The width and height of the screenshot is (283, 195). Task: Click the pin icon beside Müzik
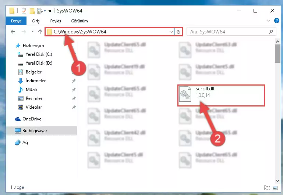pyautogui.click(x=74, y=90)
